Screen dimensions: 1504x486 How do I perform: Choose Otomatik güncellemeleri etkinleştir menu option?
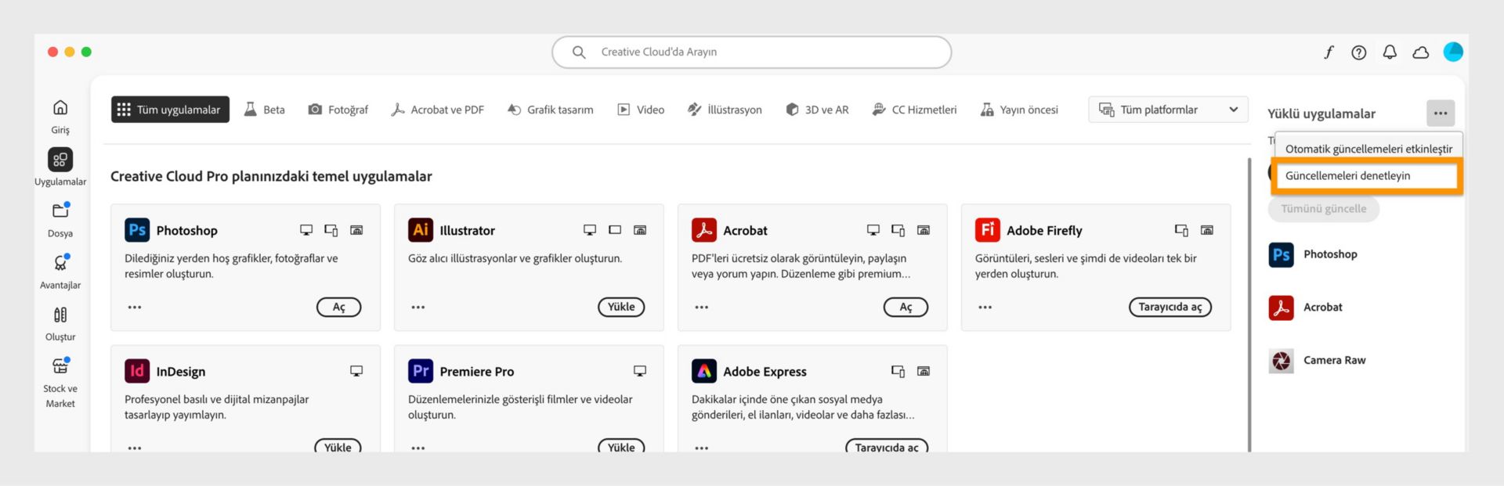[1368, 149]
